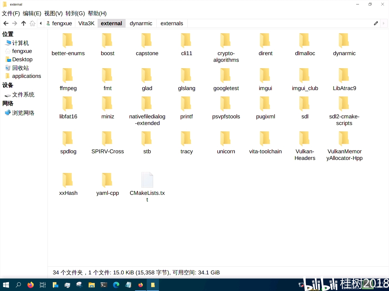Select the better-enums folder icon
Image resolution: width=389 pixels, height=291 pixels.
[68, 40]
